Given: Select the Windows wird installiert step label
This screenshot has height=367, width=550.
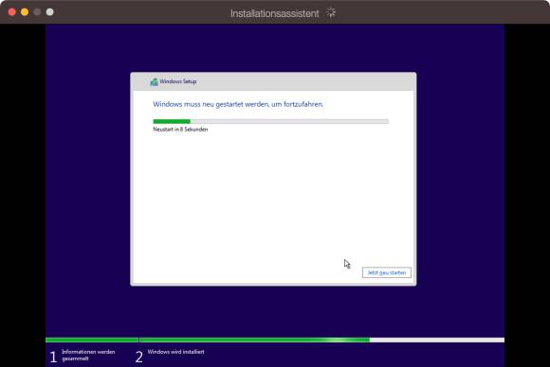Looking at the screenshot, I should point(175,352).
